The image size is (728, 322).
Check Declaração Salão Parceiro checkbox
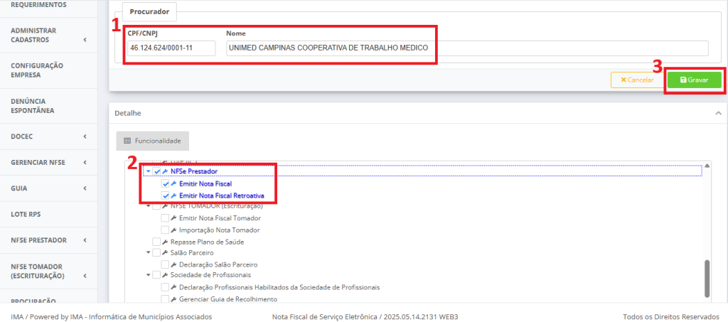[x=165, y=264]
